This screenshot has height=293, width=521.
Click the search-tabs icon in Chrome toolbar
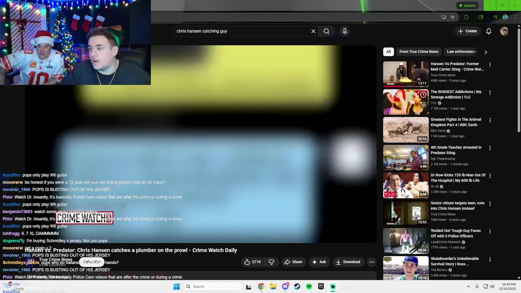481,17
